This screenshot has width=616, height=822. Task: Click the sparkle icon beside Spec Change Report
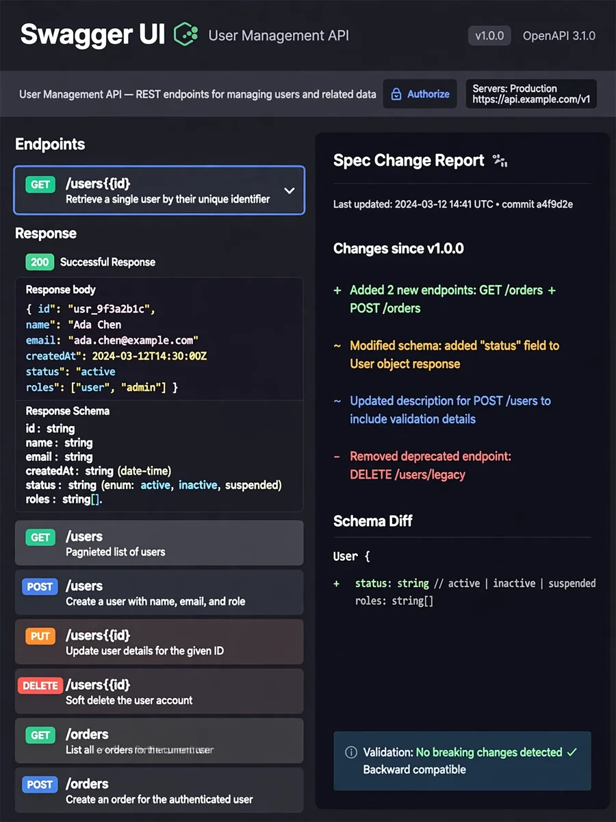[x=500, y=161]
